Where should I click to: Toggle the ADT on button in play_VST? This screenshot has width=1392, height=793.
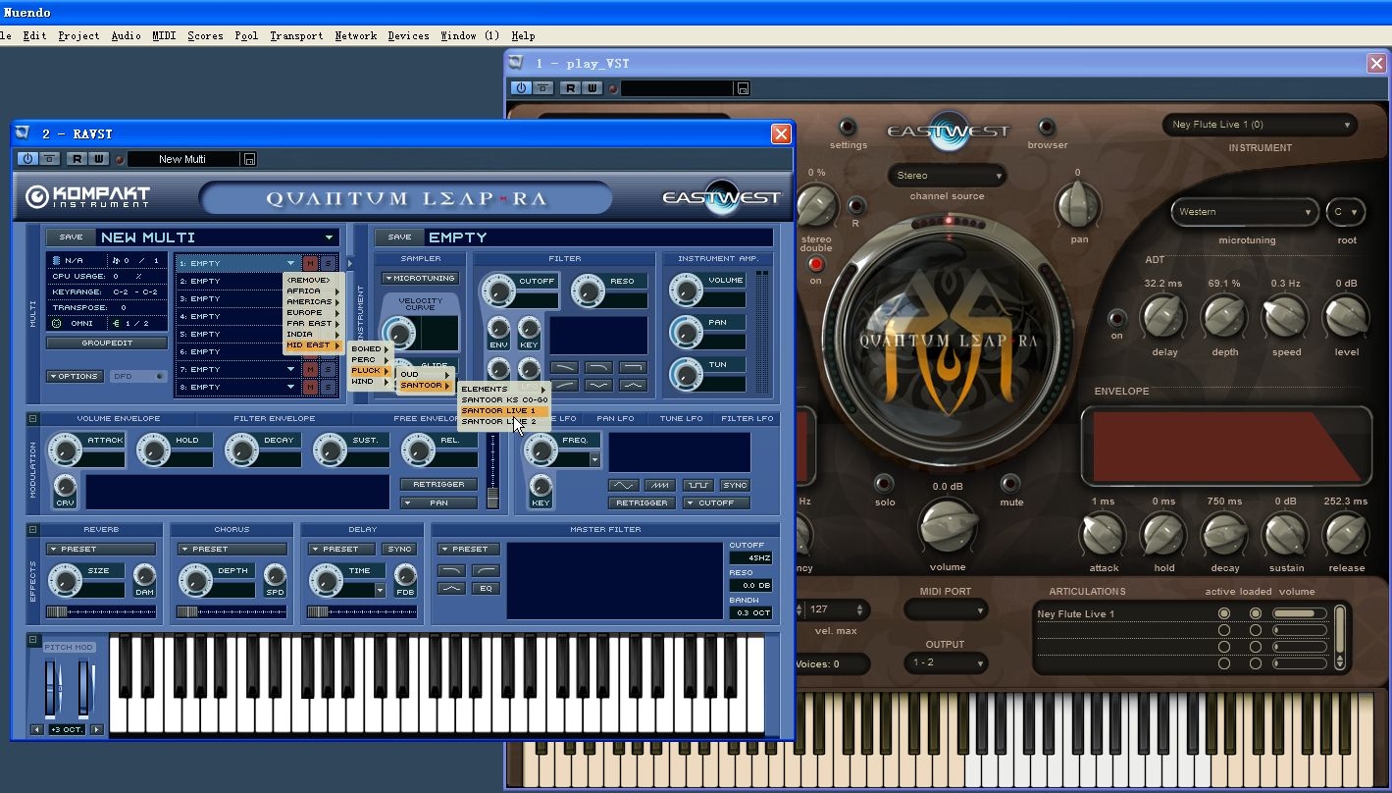(1116, 318)
